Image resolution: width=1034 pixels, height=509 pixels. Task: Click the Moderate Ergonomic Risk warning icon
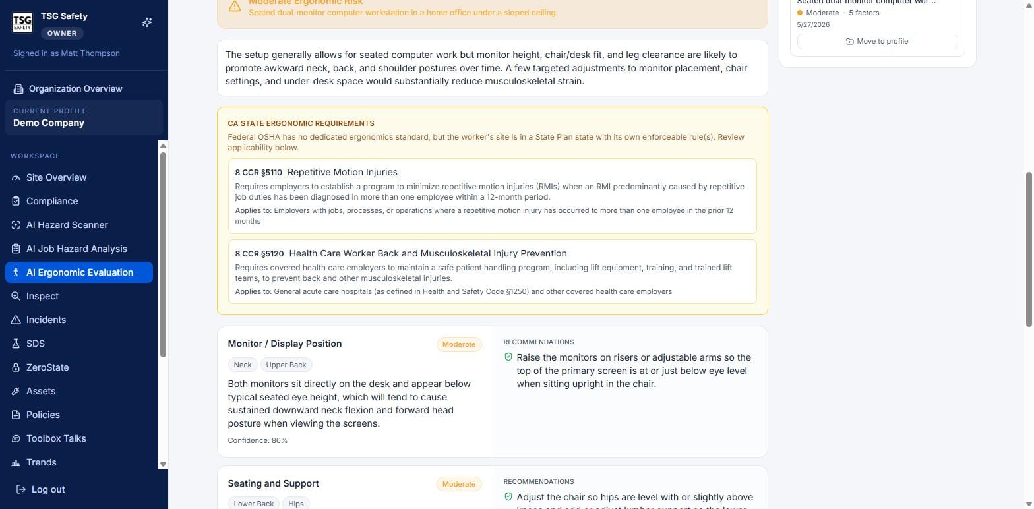click(235, 6)
